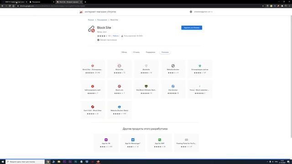Open the purple App for IG icon

pos(106,140)
